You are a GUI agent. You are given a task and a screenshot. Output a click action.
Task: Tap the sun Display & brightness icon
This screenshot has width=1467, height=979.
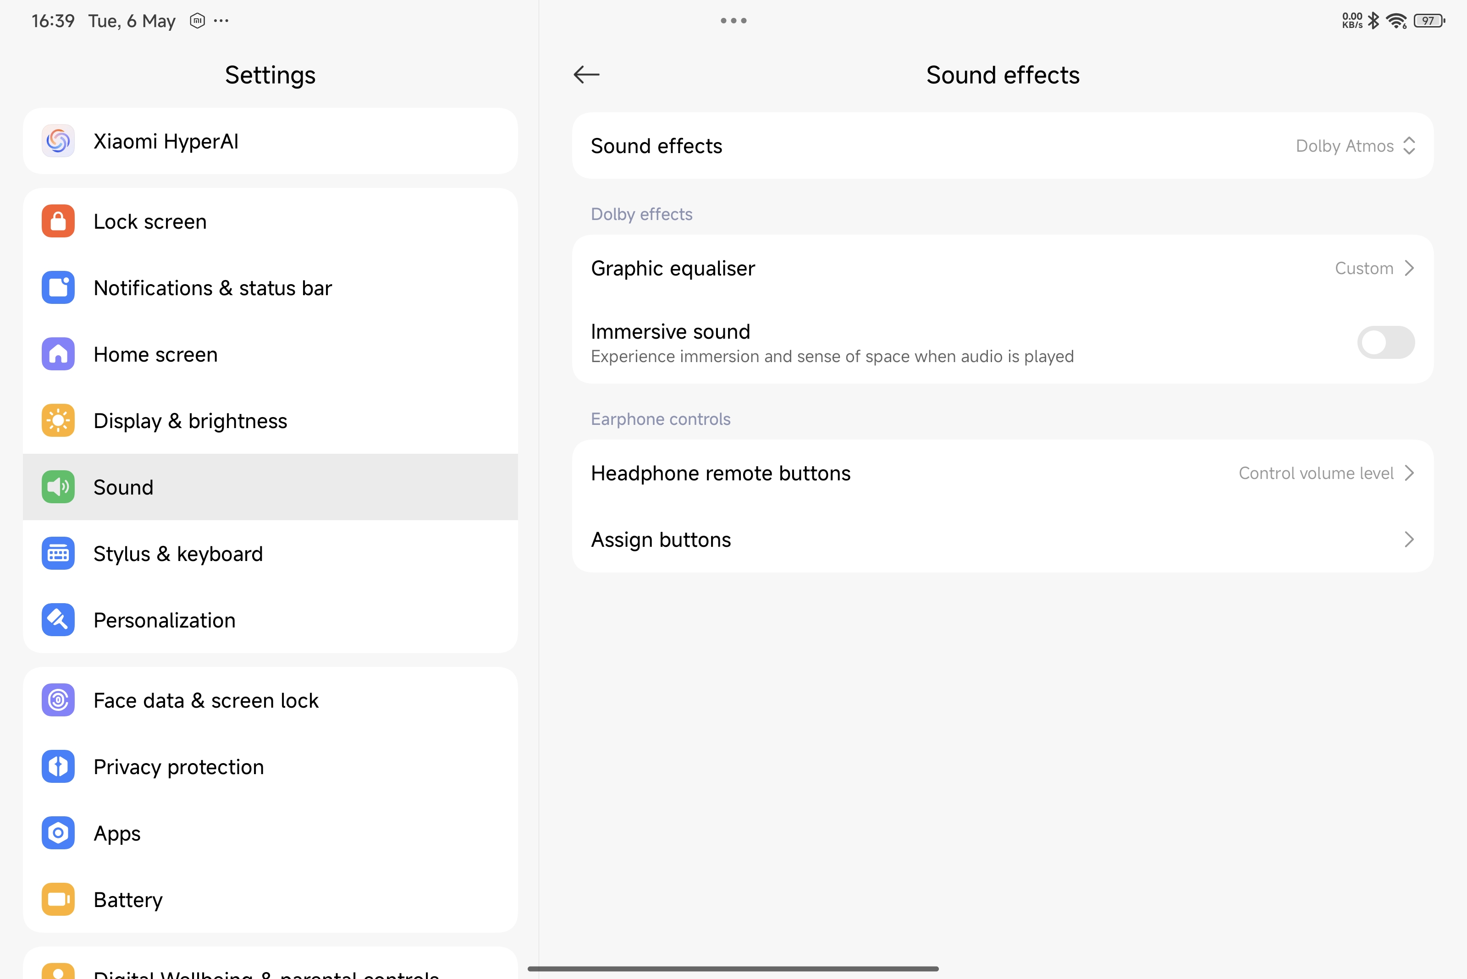coord(58,420)
